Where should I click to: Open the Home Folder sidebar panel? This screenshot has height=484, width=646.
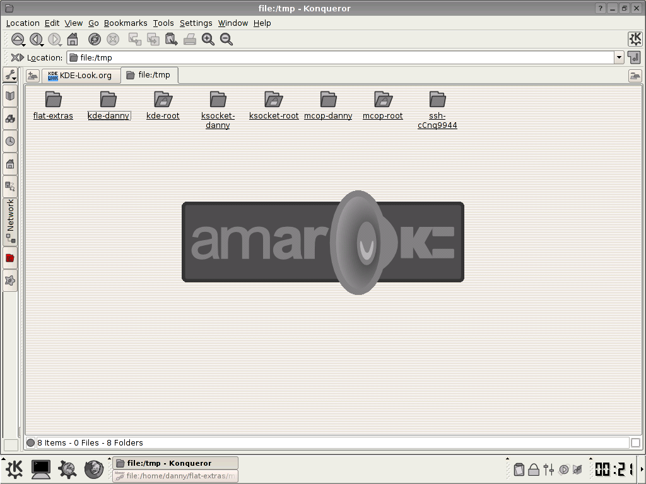pyautogui.click(x=10, y=164)
